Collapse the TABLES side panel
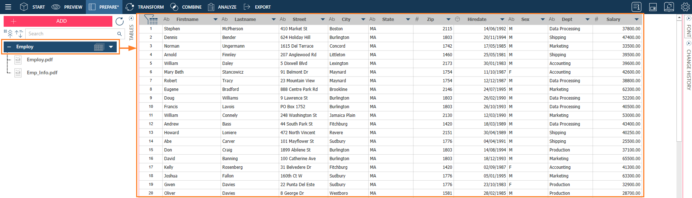This screenshot has height=198, width=692. [x=131, y=18]
